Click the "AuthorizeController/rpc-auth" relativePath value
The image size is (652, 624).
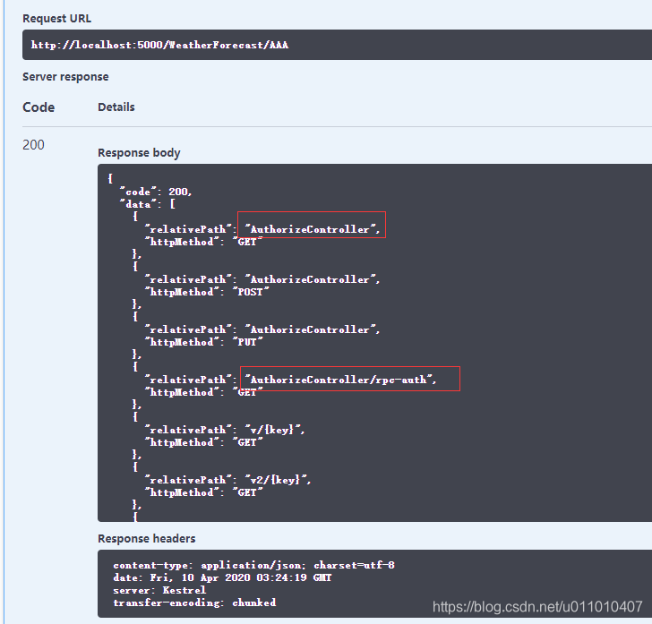[x=340, y=380]
